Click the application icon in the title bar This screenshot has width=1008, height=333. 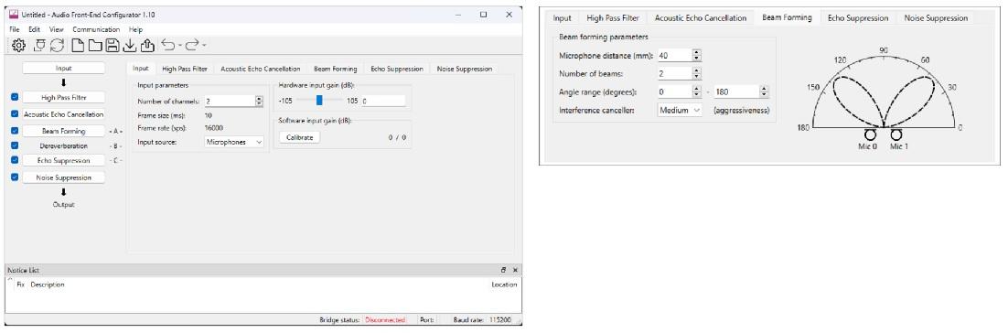(x=14, y=14)
